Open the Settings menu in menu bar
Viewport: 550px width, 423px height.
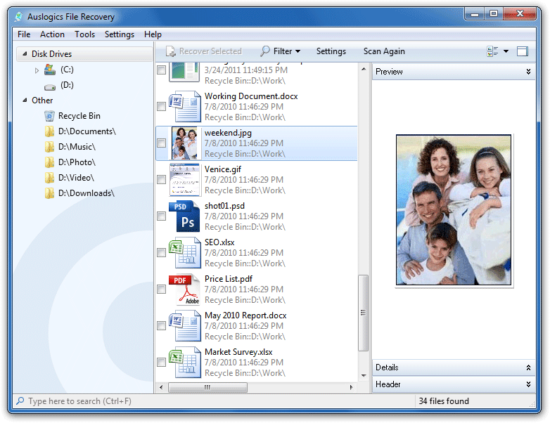pos(120,34)
